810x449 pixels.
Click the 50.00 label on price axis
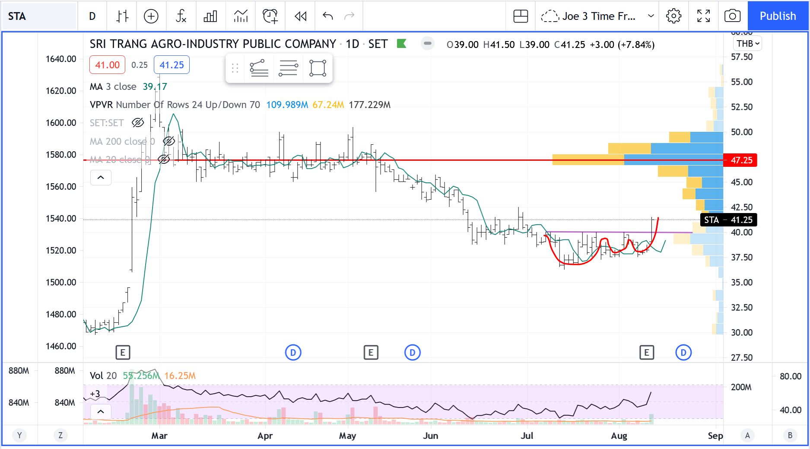pos(742,132)
